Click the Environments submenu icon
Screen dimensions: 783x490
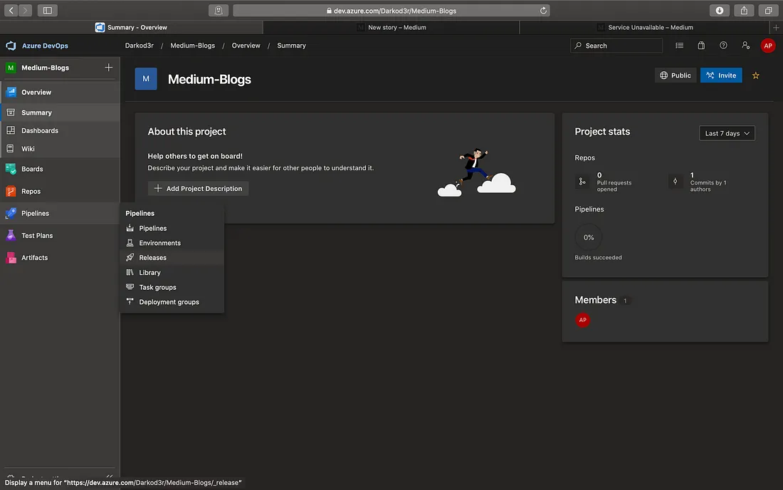(x=130, y=243)
